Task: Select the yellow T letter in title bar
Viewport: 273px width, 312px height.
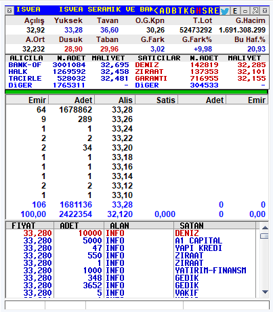Action: [x=180, y=11]
